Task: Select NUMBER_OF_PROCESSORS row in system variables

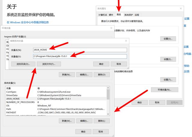Action: click(x=56, y=102)
